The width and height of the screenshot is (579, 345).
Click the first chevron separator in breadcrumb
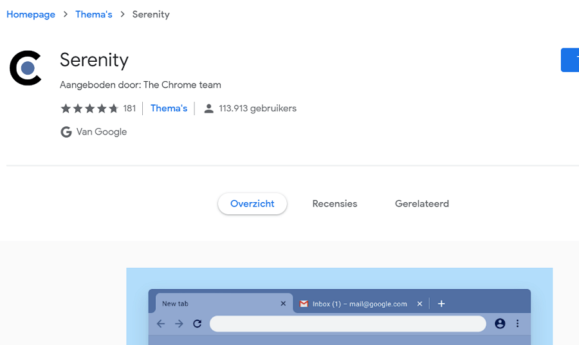tap(66, 14)
